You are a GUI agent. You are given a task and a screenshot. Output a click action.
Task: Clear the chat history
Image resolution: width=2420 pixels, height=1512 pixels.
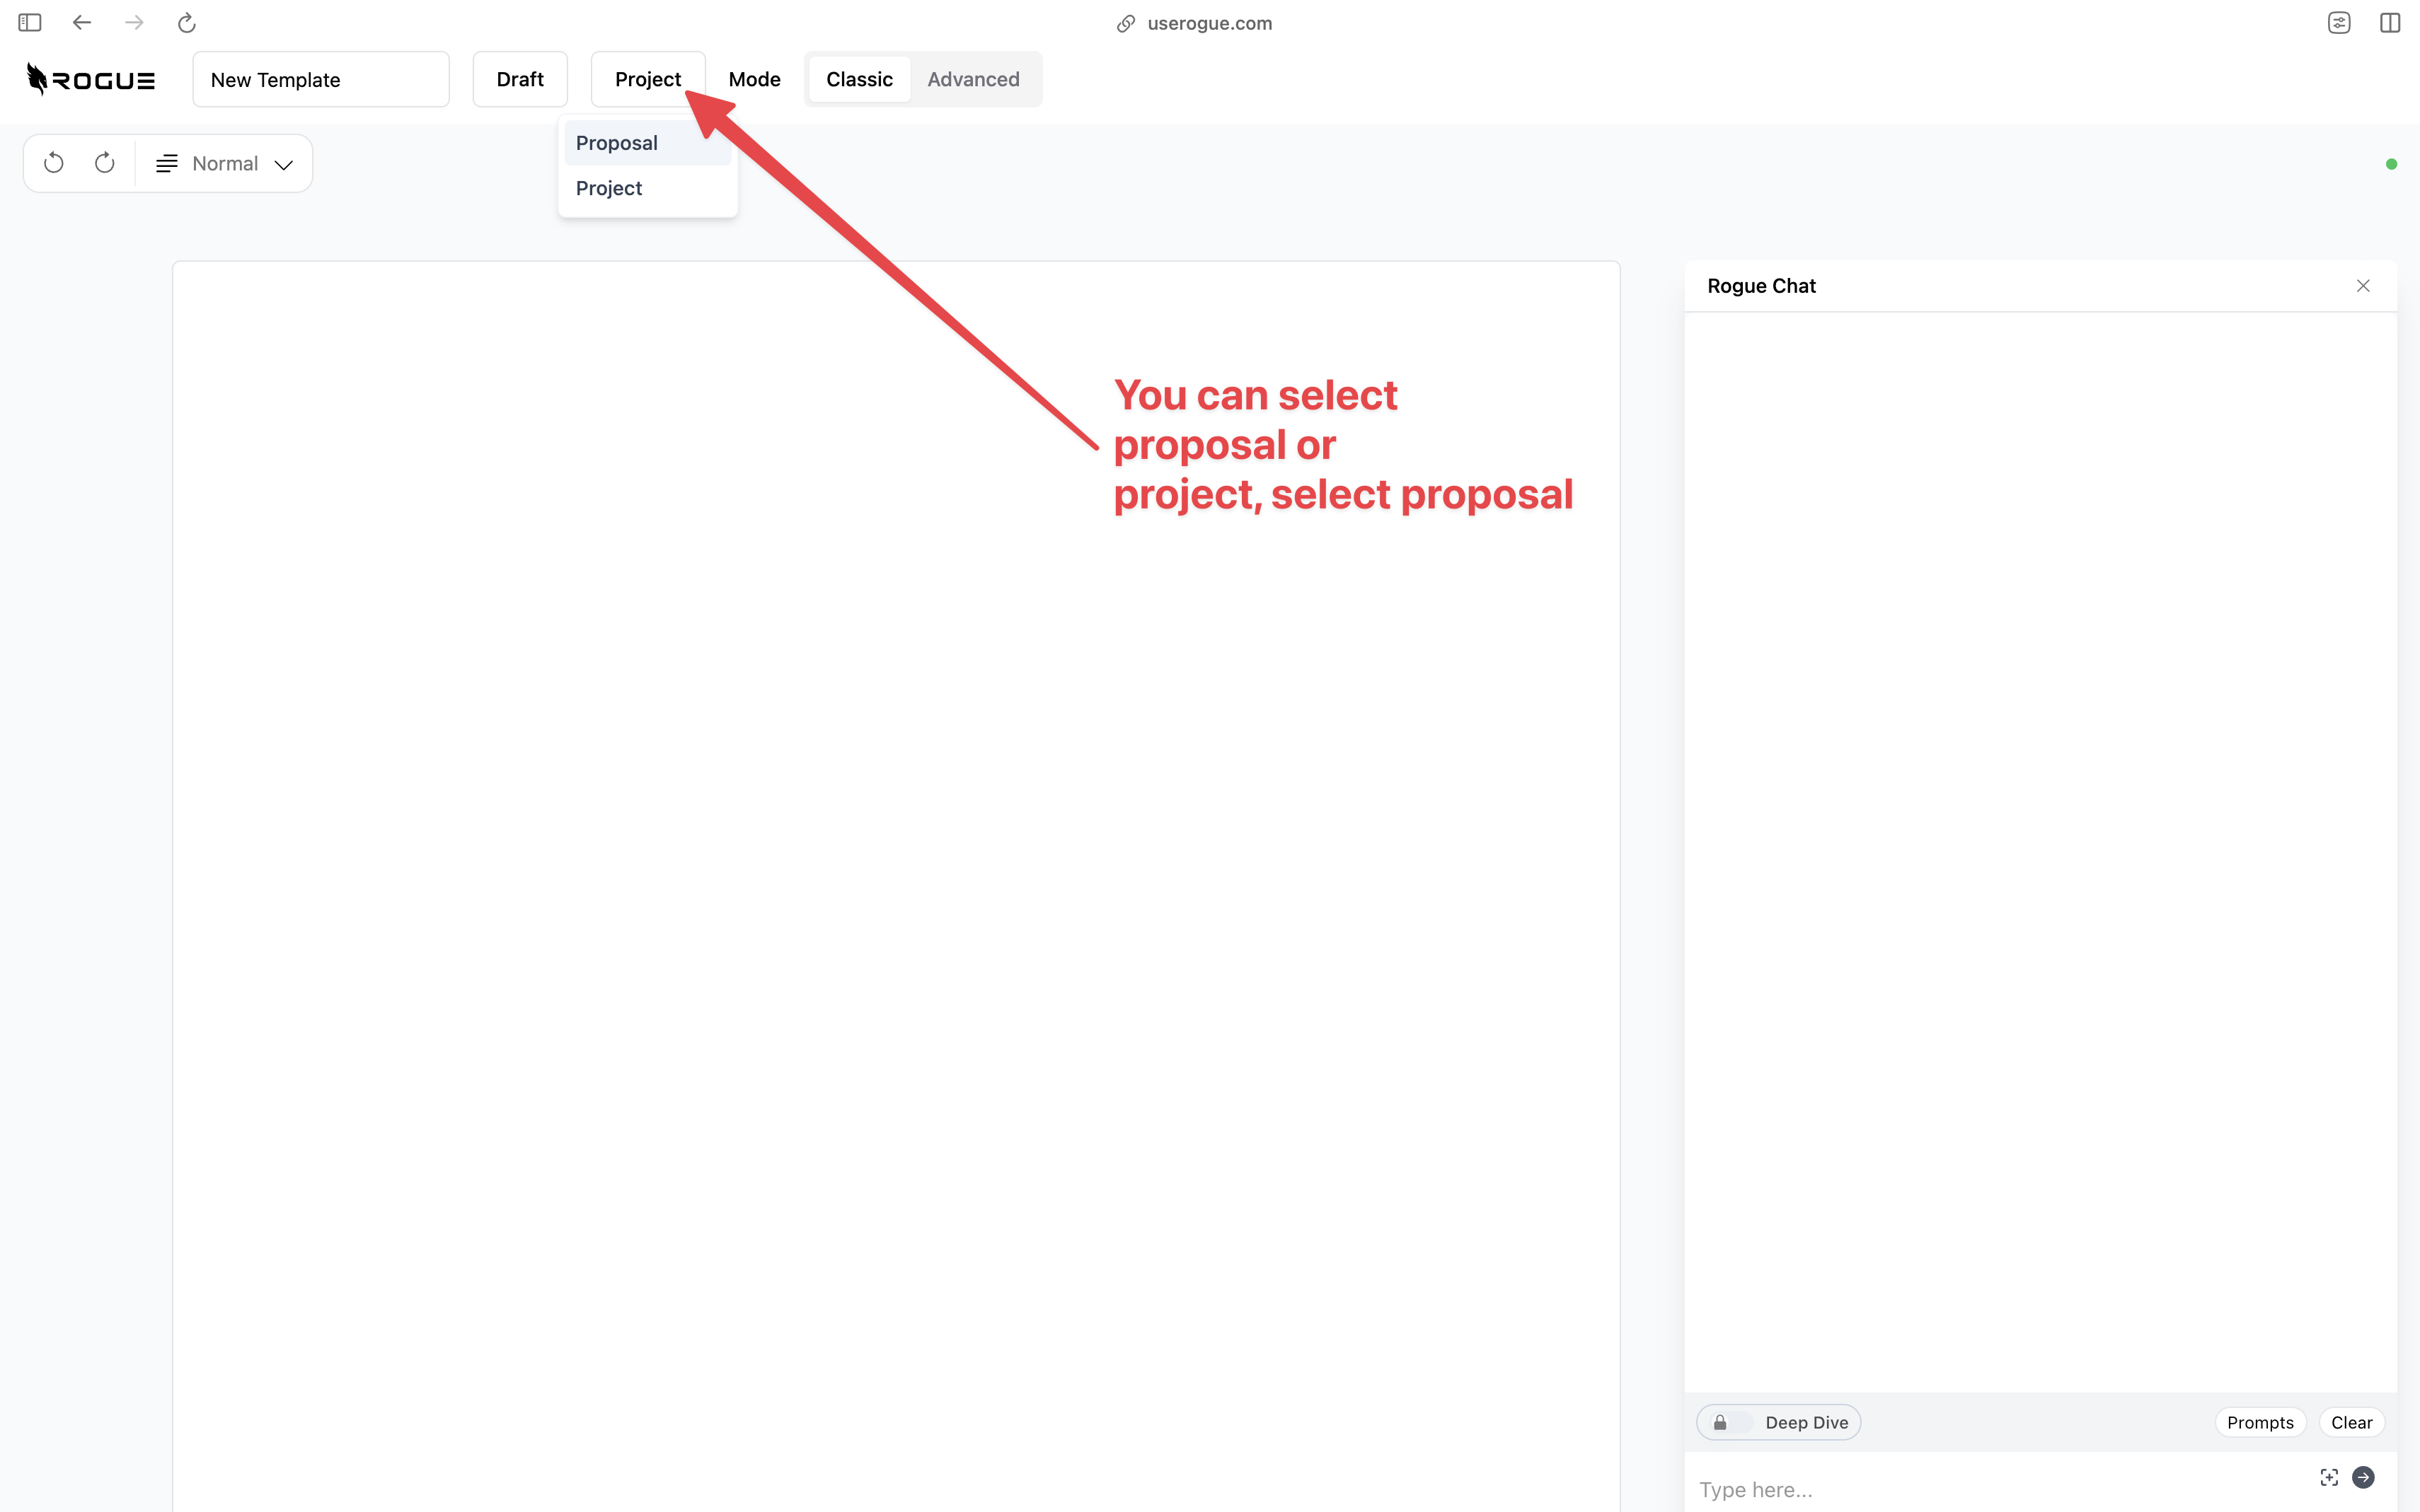(x=2351, y=1422)
